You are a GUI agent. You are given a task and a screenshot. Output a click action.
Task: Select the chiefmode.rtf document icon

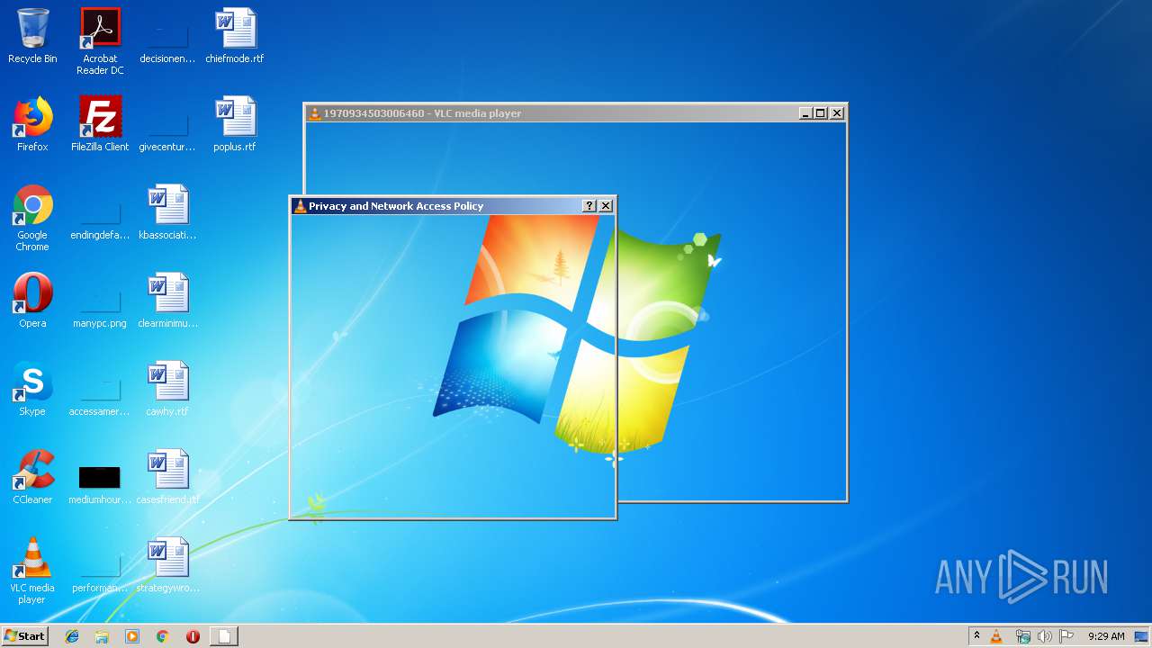(235, 36)
